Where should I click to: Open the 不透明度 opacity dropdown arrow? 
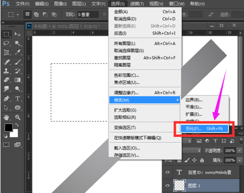[x=240, y=151]
